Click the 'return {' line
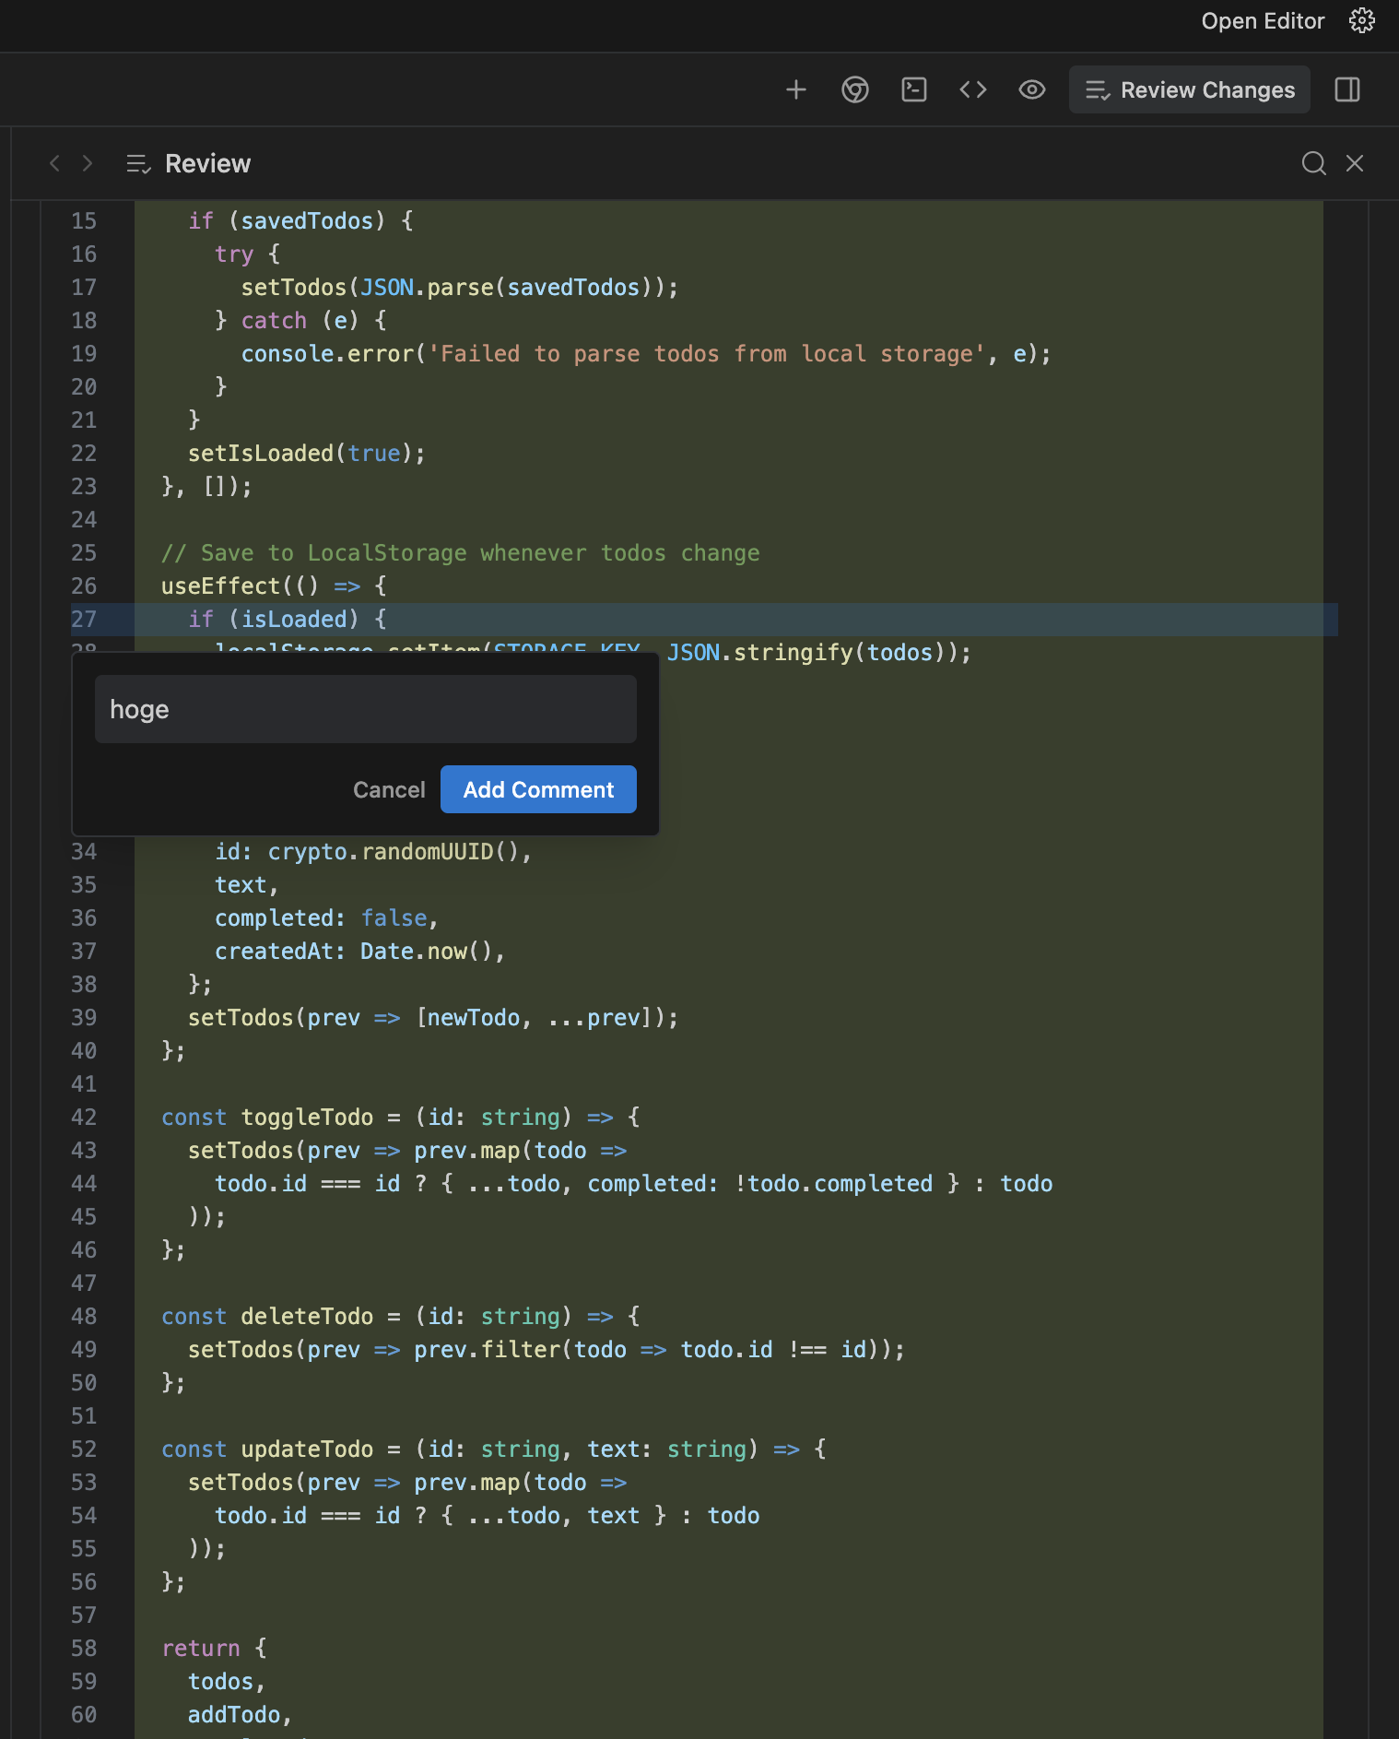This screenshot has height=1739, width=1399. tap(215, 1649)
